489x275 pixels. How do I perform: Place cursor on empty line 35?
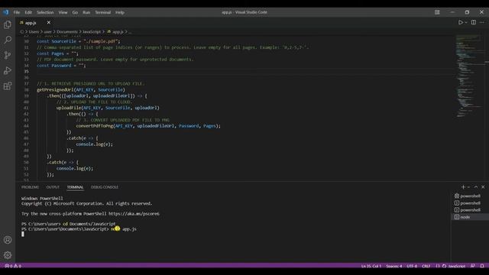click(243, 71)
